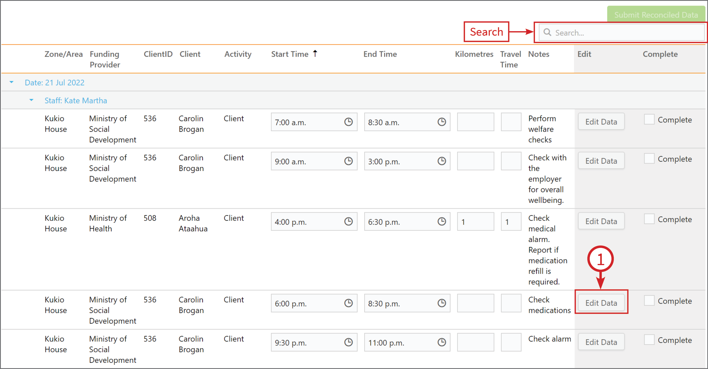Screen dimensions: 708x369
Task: Sort by Notes column header
Action: point(539,54)
